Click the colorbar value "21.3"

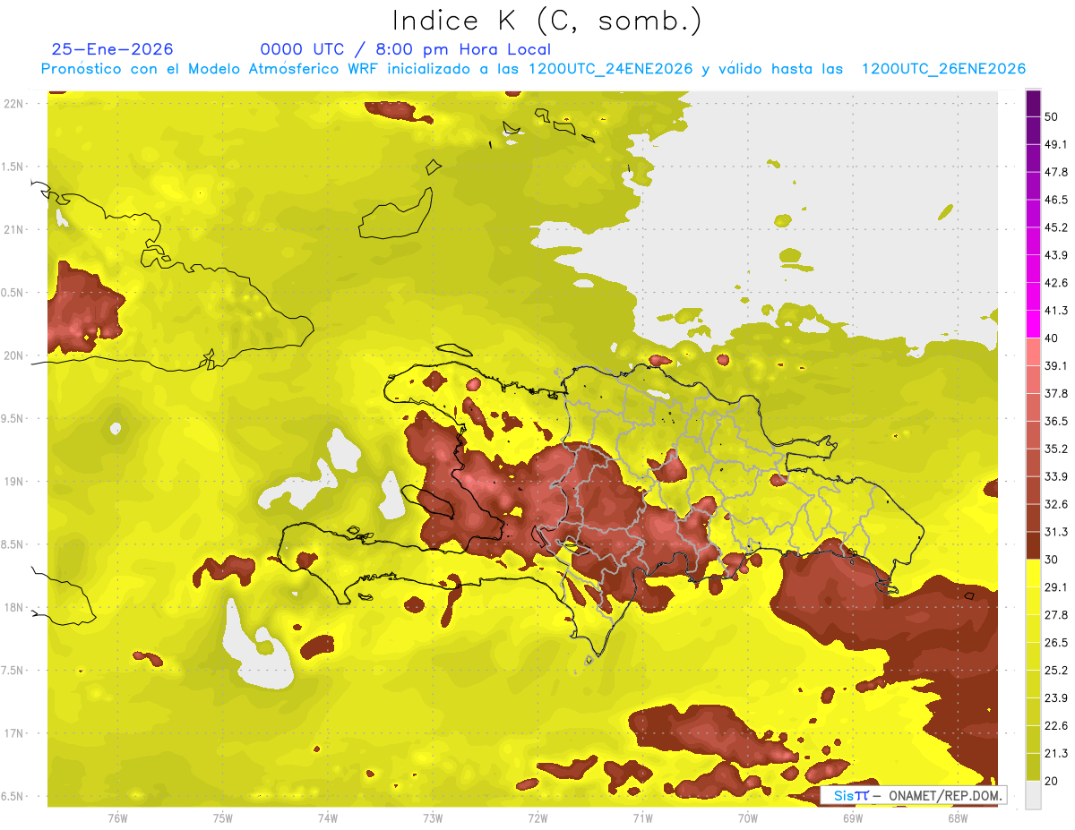click(x=1057, y=753)
